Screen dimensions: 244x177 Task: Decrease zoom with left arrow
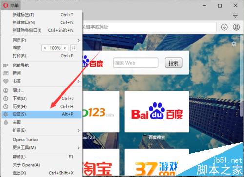[x=45, y=48]
